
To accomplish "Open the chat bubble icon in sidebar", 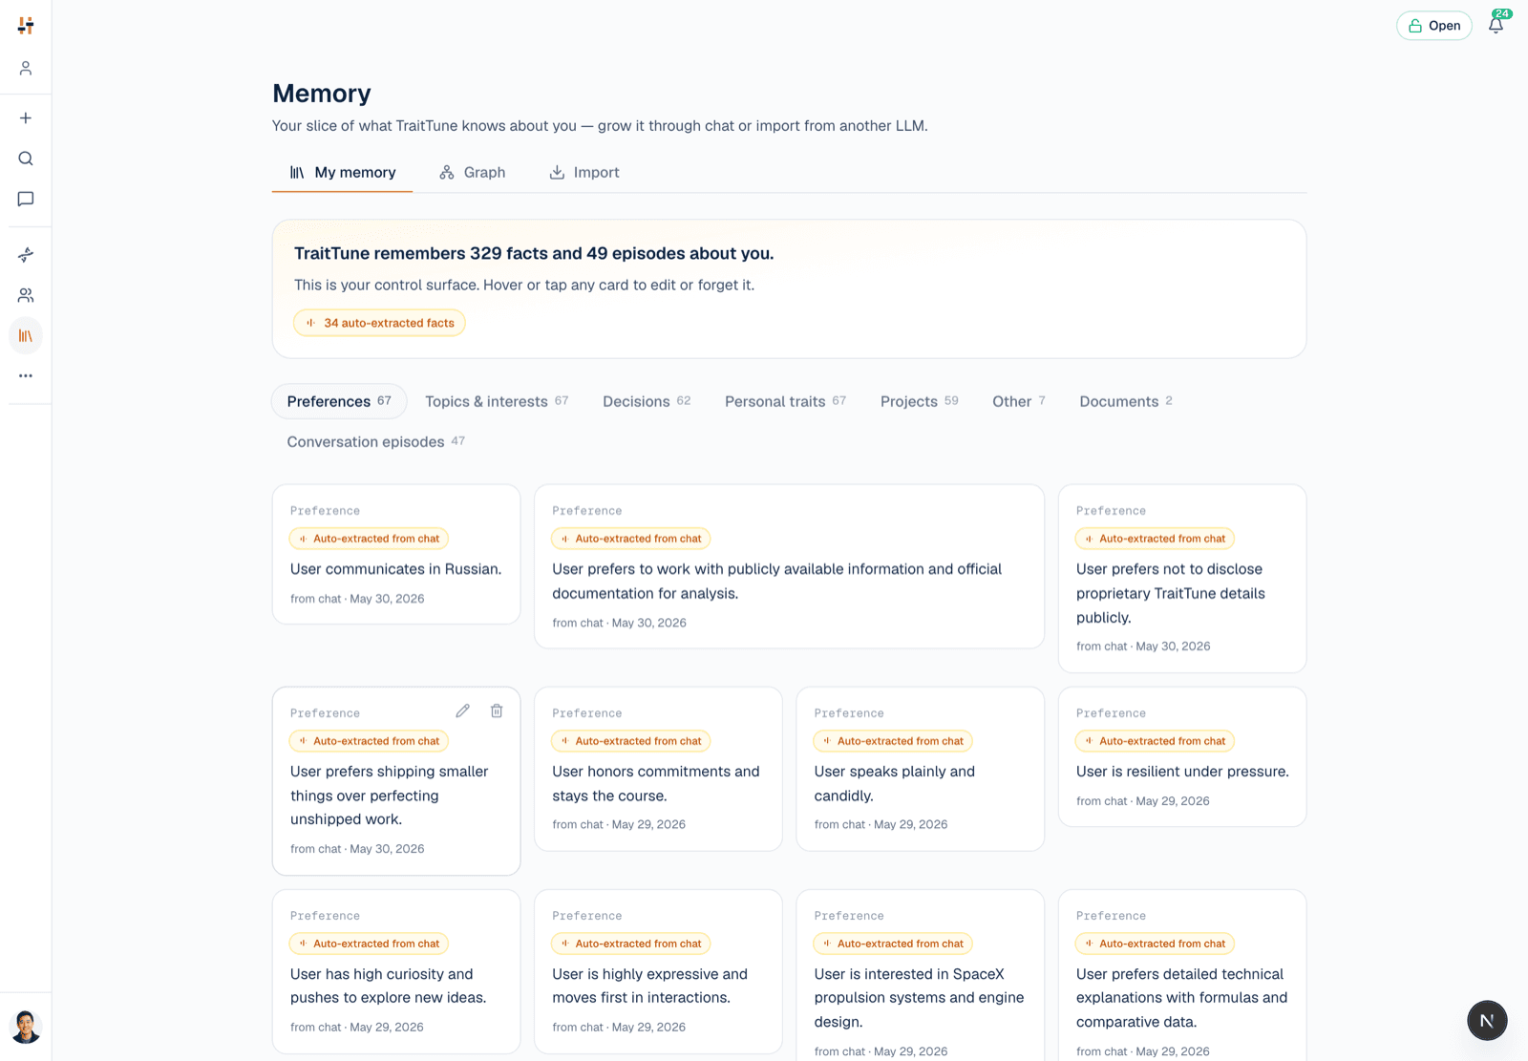I will [26, 199].
